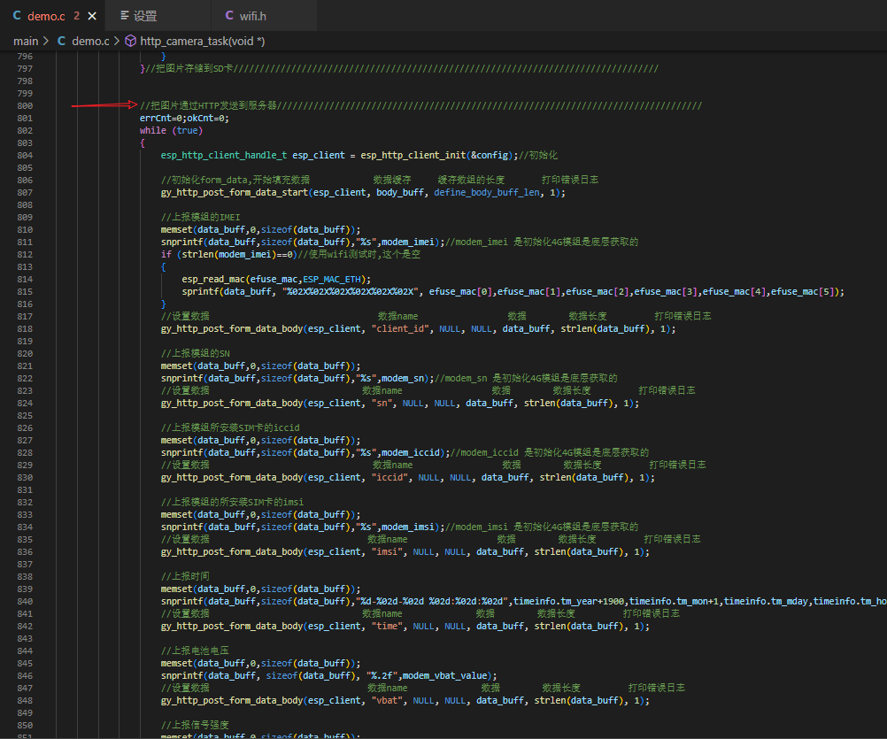Close the demo.c tab

click(x=92, y=16)
